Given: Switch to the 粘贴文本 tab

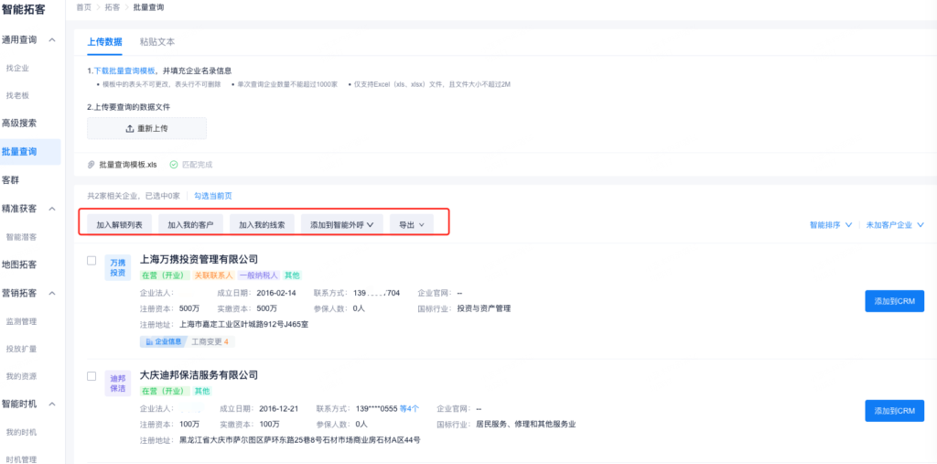Looking at the screenshot, I should pyautogui.click(x=157, y=42).
